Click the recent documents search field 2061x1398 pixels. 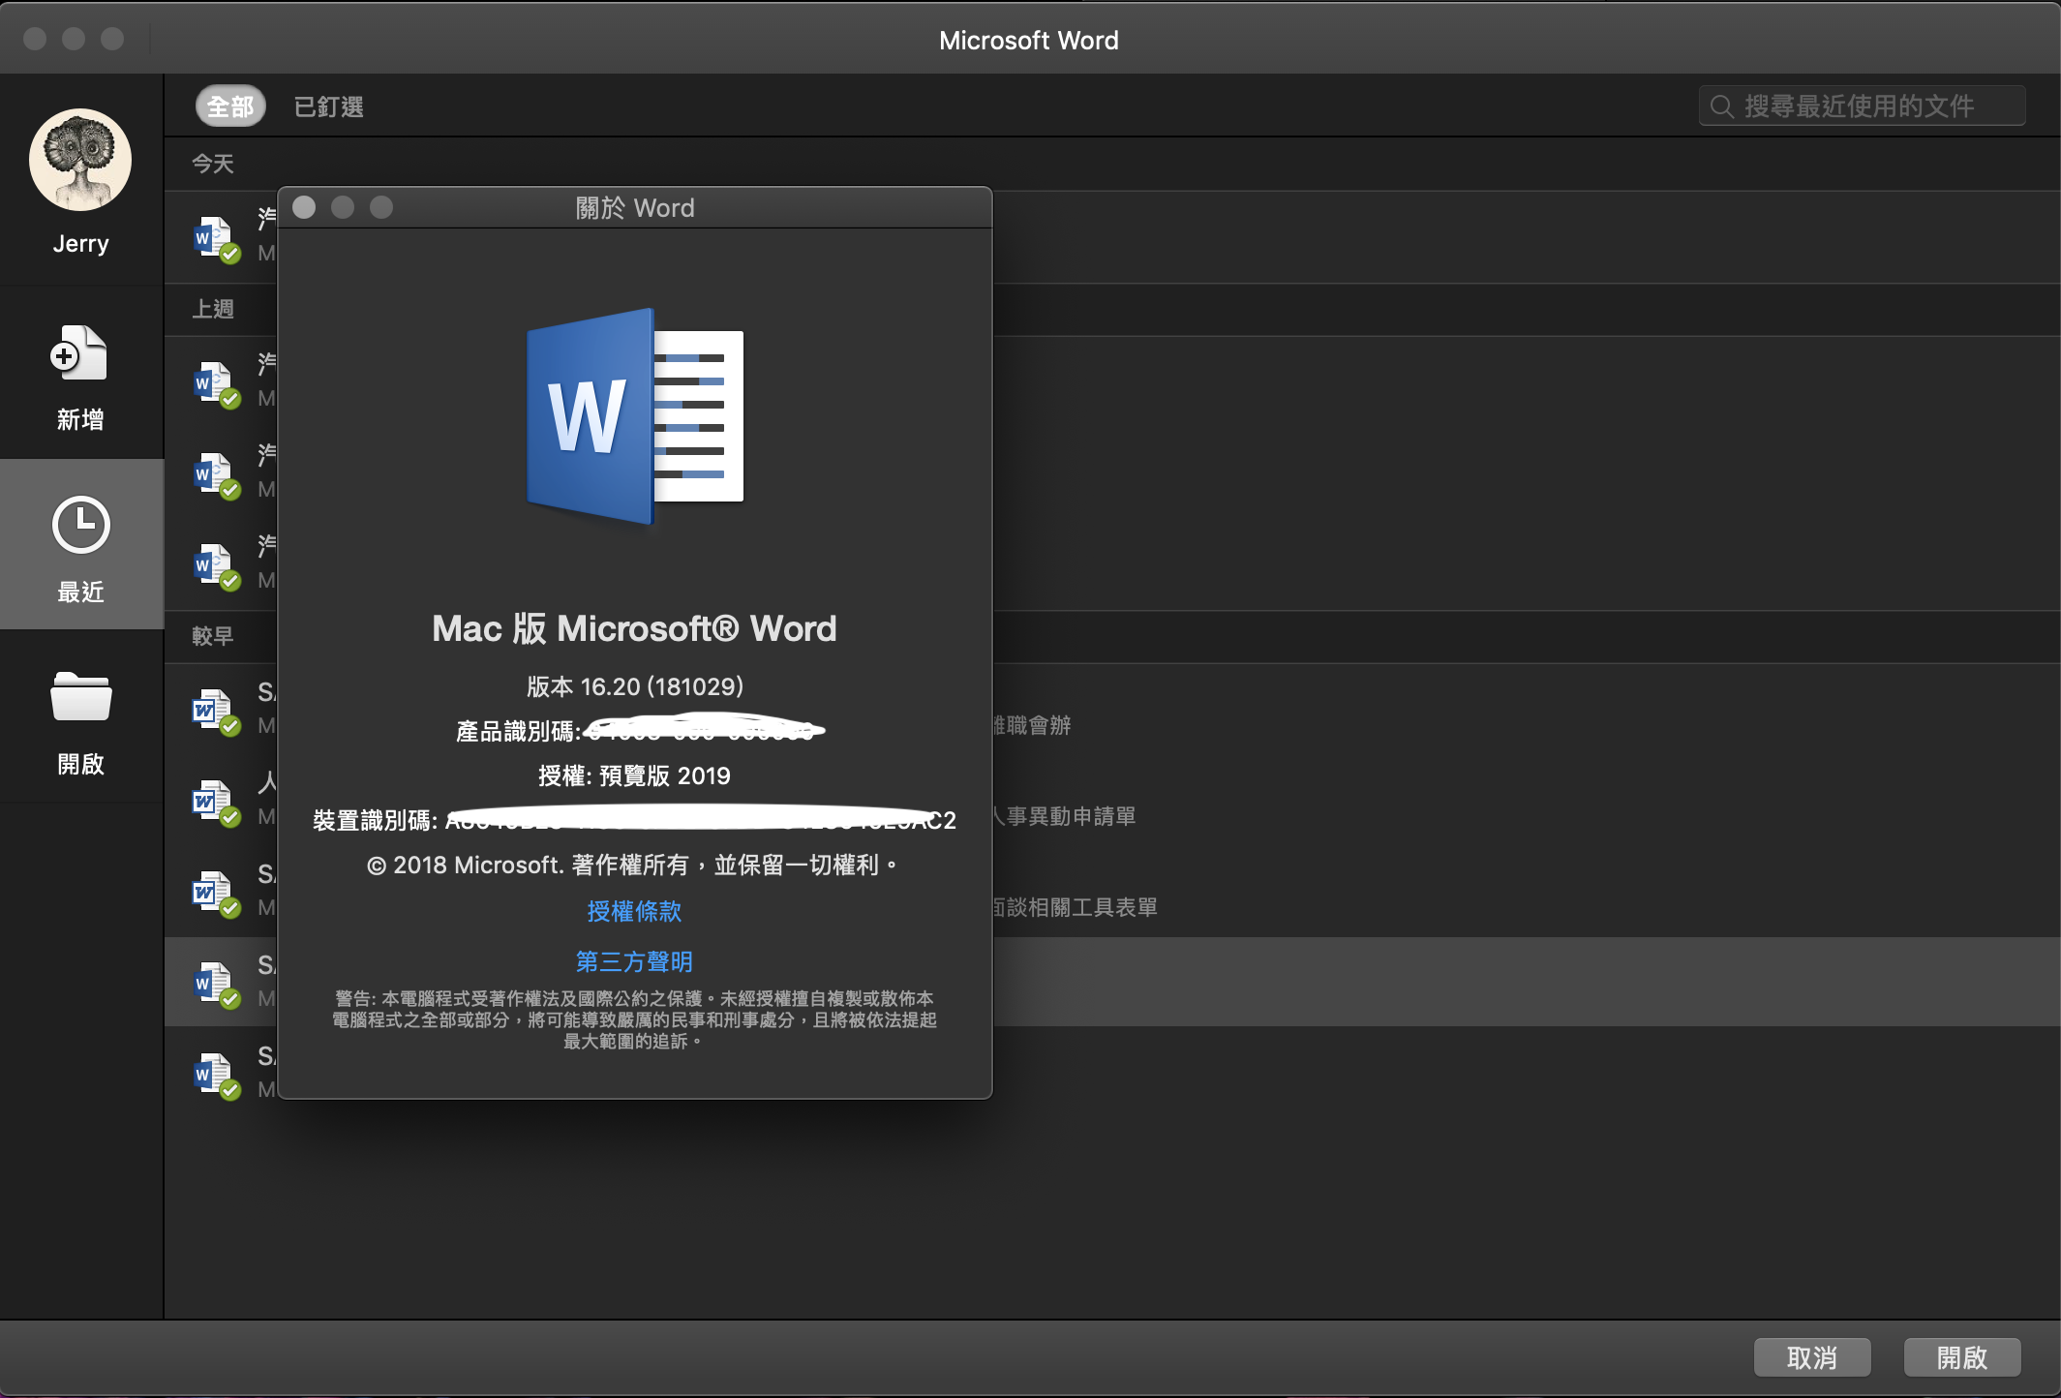pos(1859,106)
